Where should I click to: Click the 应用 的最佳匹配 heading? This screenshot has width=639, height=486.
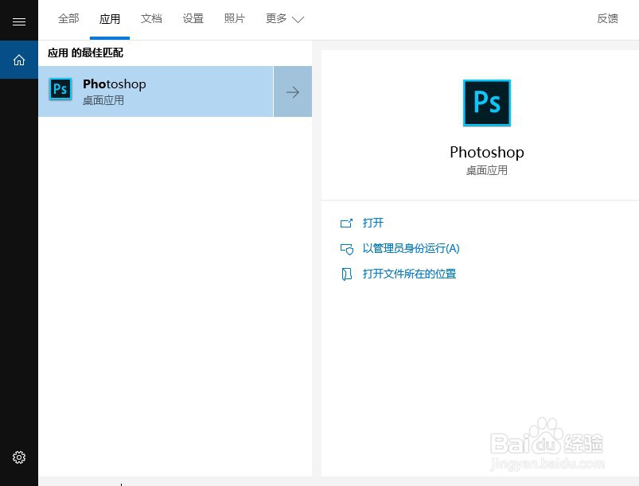[x=85, y=52]
